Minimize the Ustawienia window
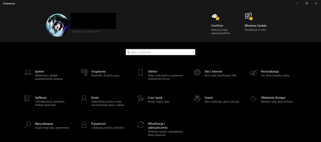Screen dimensions: 321x142 [x=297, y=3]
